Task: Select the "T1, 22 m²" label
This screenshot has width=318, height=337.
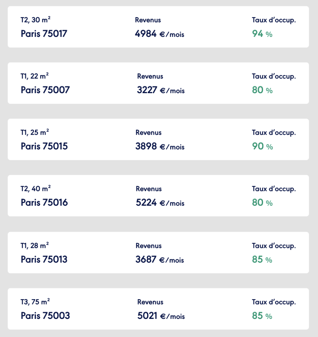Action: tap(35, 76)
